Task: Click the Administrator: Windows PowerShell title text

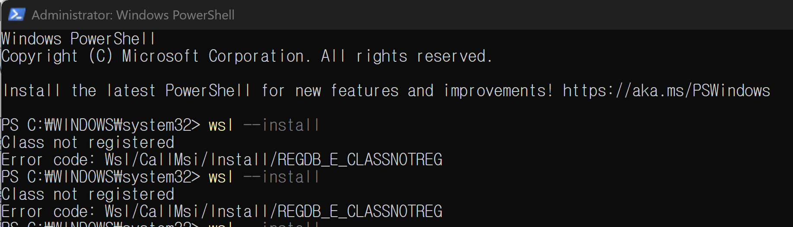Action: pos(133,15)
